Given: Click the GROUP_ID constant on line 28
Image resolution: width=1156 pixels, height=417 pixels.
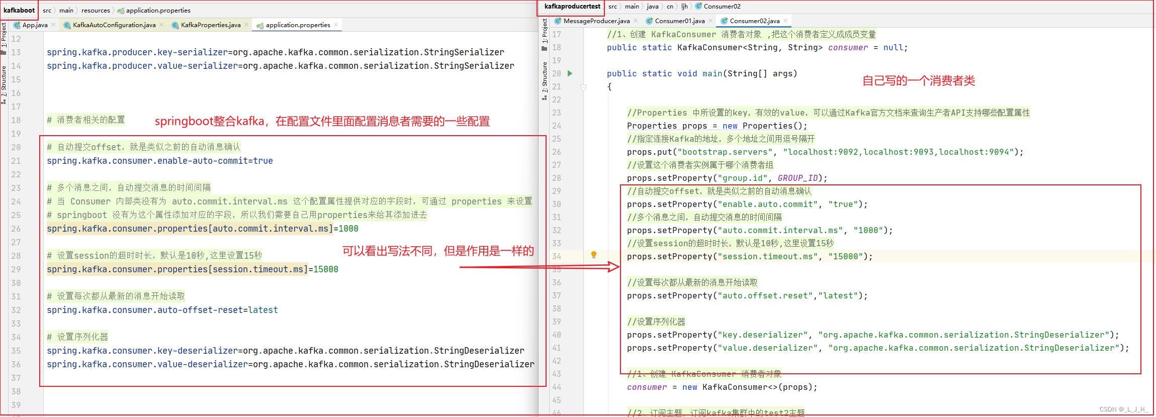Looking at the screenshot, I should tap(797, 178).
